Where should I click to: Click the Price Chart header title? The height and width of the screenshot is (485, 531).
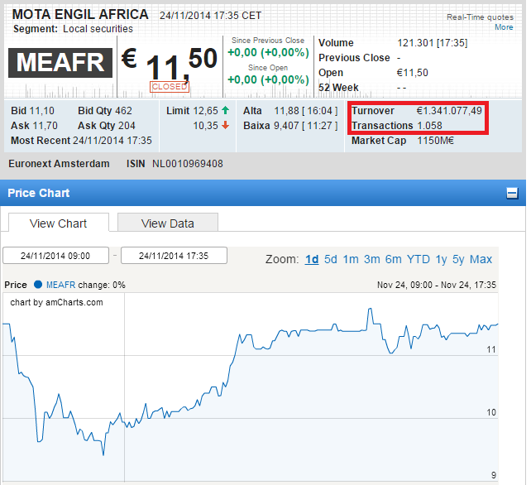tap(39, 193)
